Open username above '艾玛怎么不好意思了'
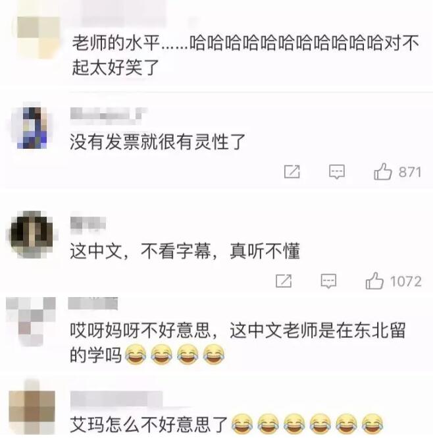 coord(116,398)
